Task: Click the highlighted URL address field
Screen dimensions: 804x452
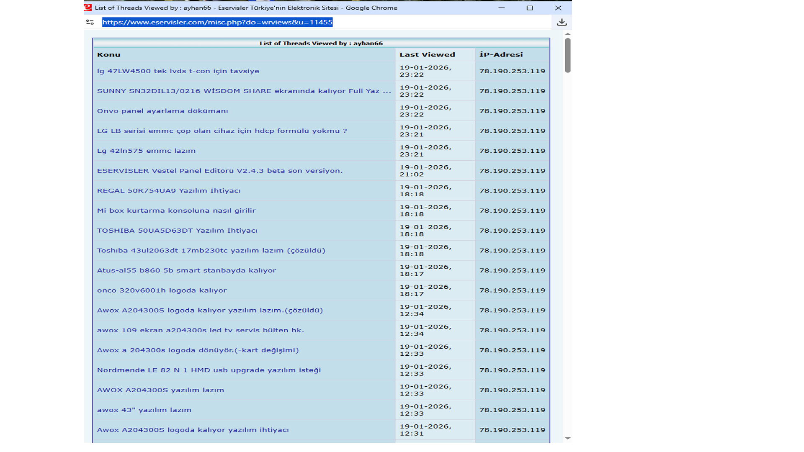Action: coord(217,22)
